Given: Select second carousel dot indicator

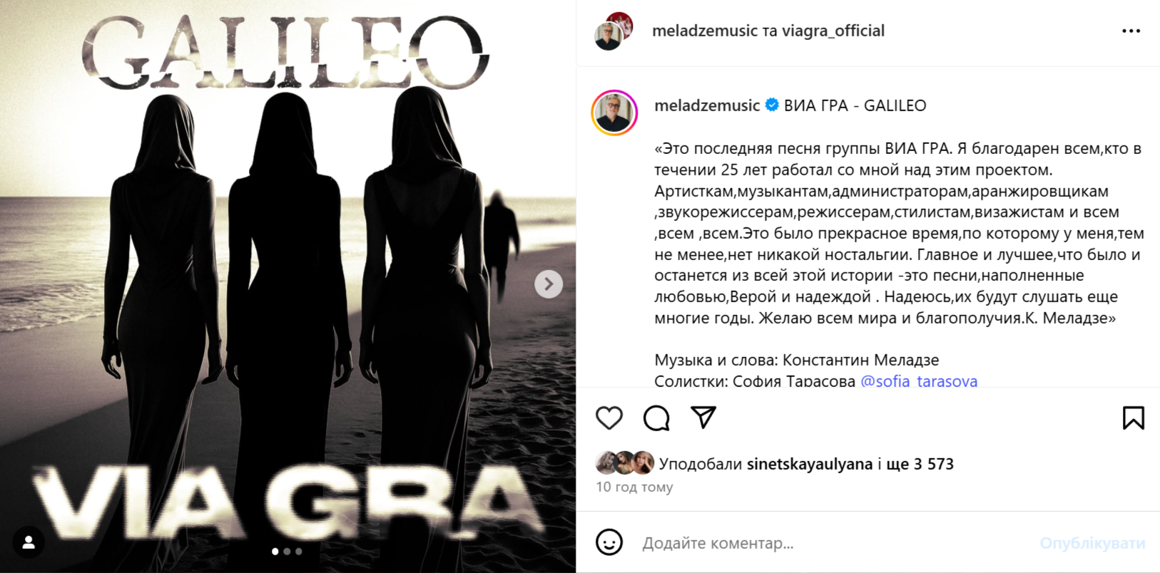Looking at the screenshot, I should click(x=287, y=551).
